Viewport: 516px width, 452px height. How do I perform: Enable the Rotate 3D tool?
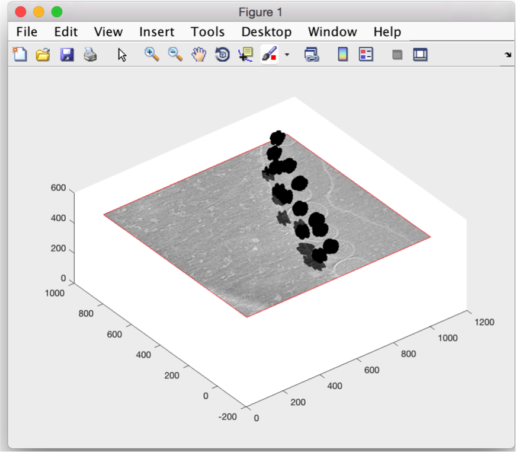tap(223, 55)
